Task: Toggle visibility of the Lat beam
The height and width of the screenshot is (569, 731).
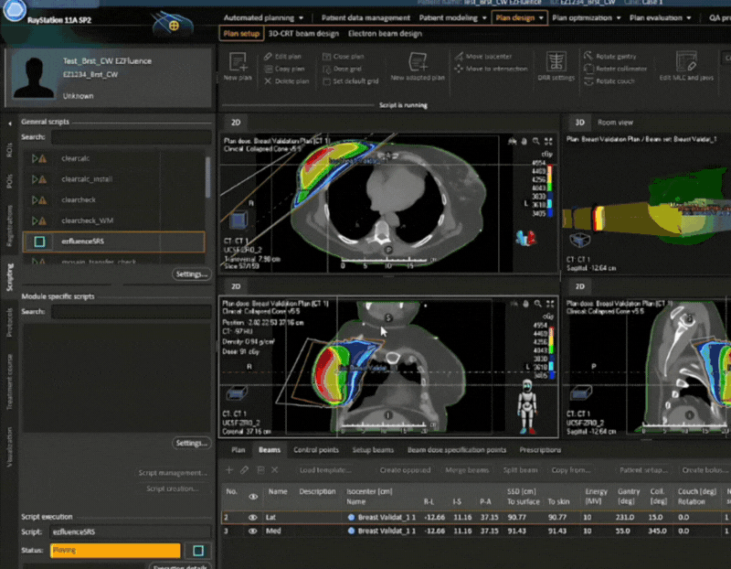Action: point(253,518)
